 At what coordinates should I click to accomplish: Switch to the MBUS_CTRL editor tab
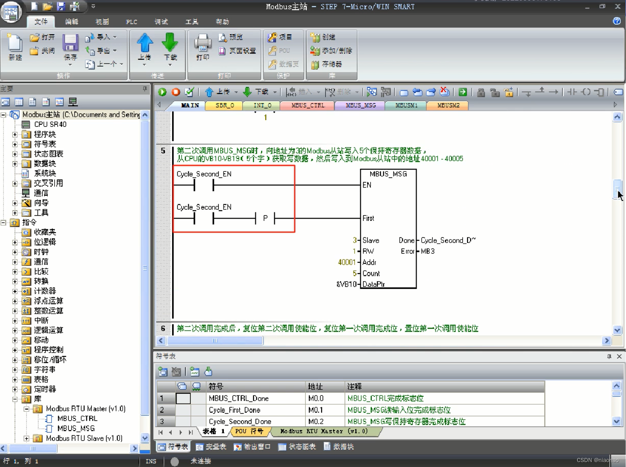pyautogui.click(x=307, y=105)
